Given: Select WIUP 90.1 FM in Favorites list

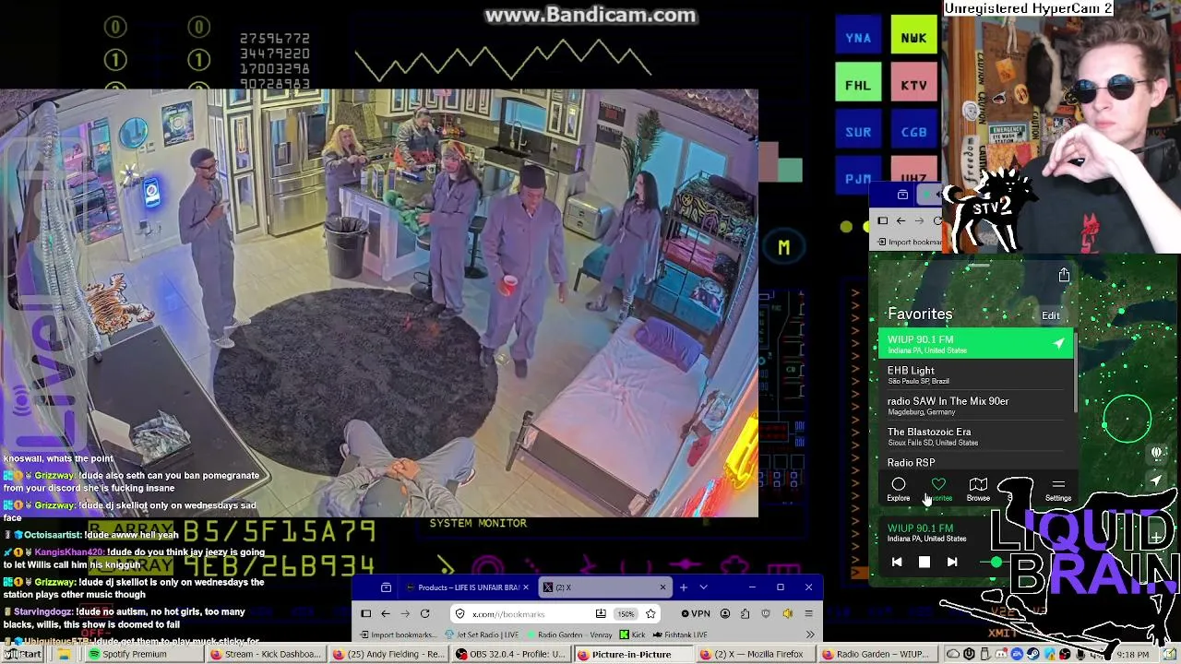Looking at the screenshot, I should pyautogui.click(x=975, y=344).
